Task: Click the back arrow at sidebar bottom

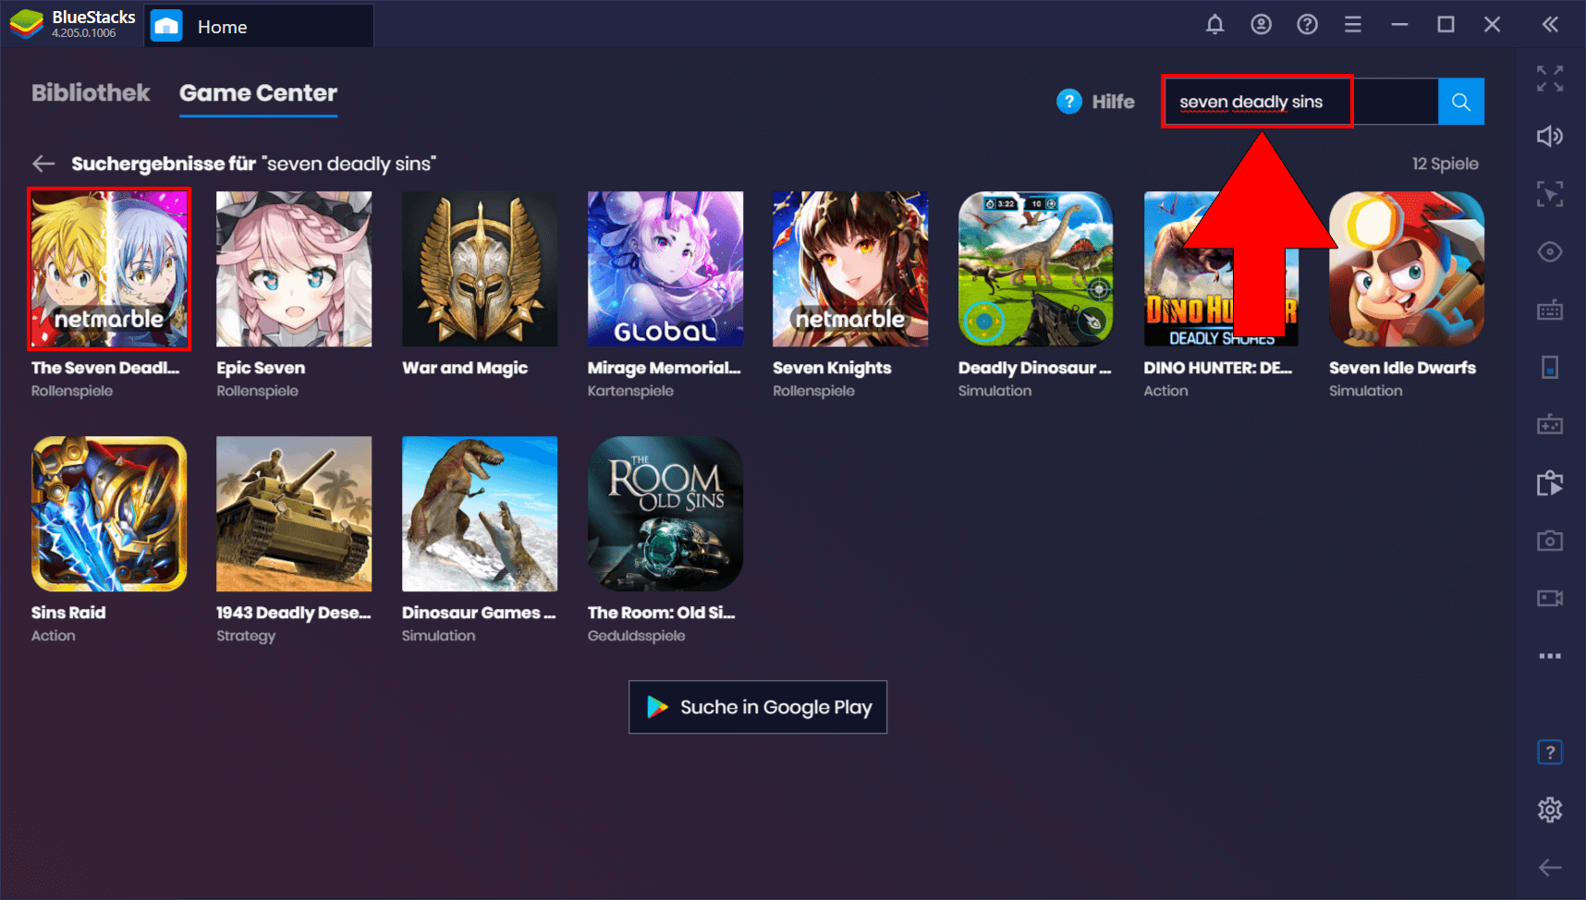Action: [1550, 868]
